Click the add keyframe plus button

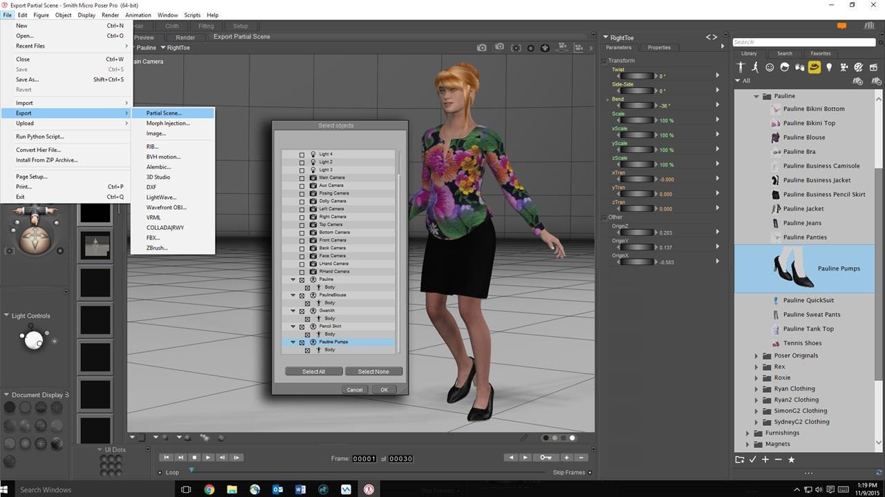(566, 457)
